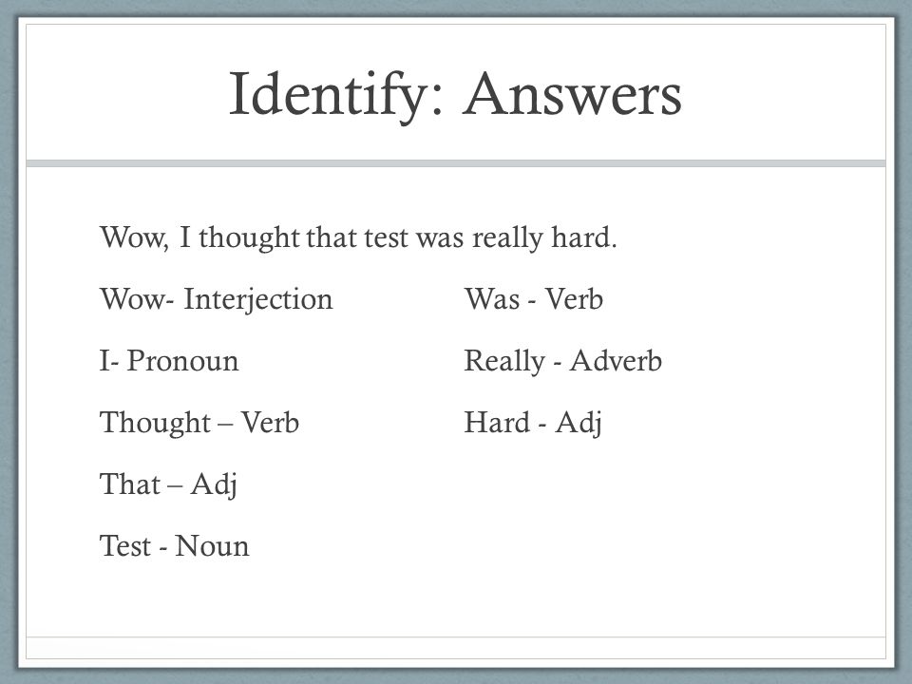Click the 'Hard - Adj' text
Viewport: 912px width, 684px height.
point(533,423)
